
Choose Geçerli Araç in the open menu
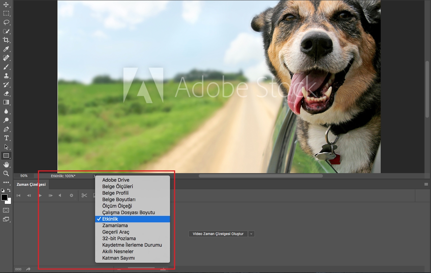[132, 232]
